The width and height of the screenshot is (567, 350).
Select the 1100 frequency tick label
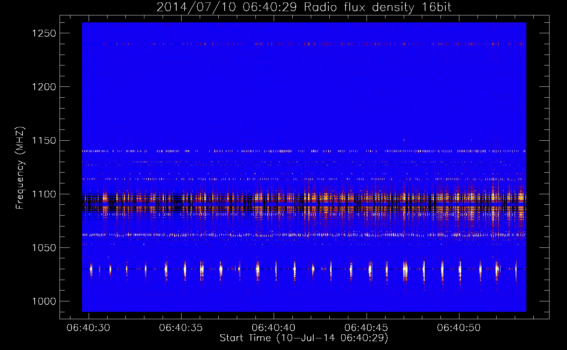pyautogui.click(x=44, y=194)
